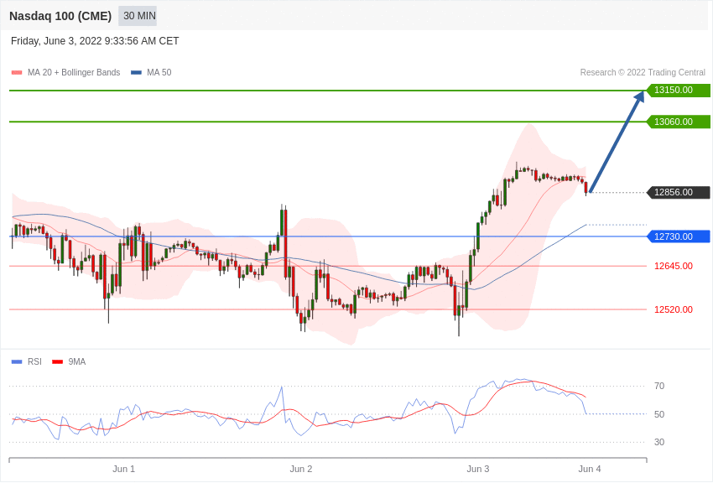Click the Jun 4 date axis label

590,469
